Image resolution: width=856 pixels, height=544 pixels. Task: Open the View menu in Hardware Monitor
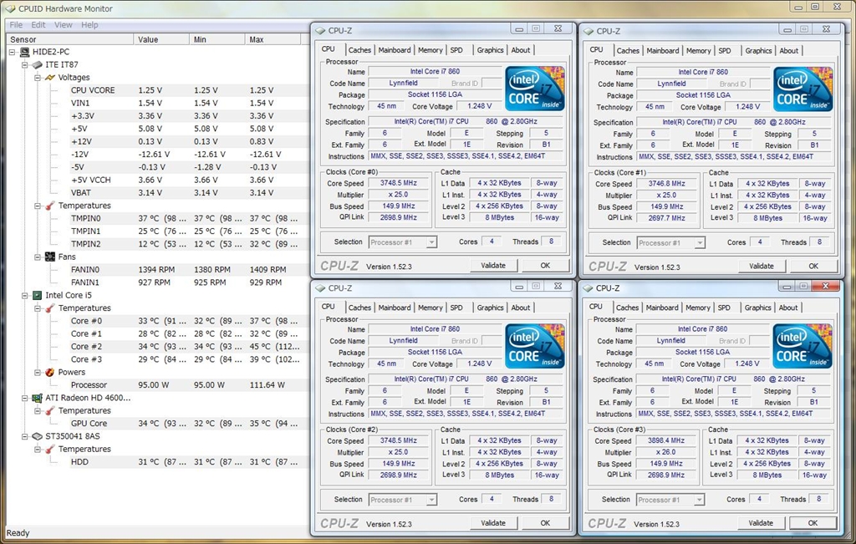(x=64, y=25)
